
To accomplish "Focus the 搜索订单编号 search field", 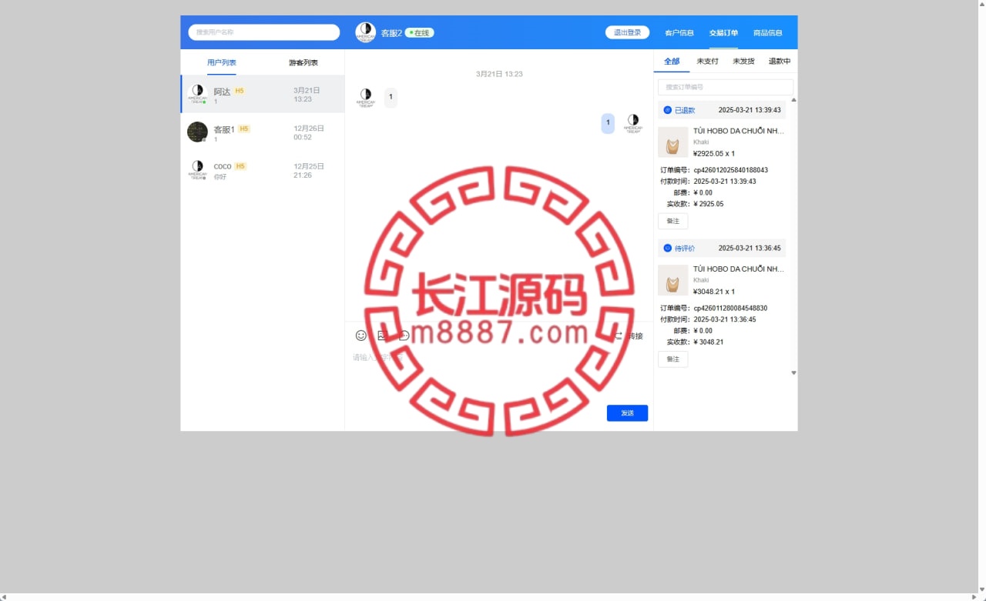I will (726, 87).
